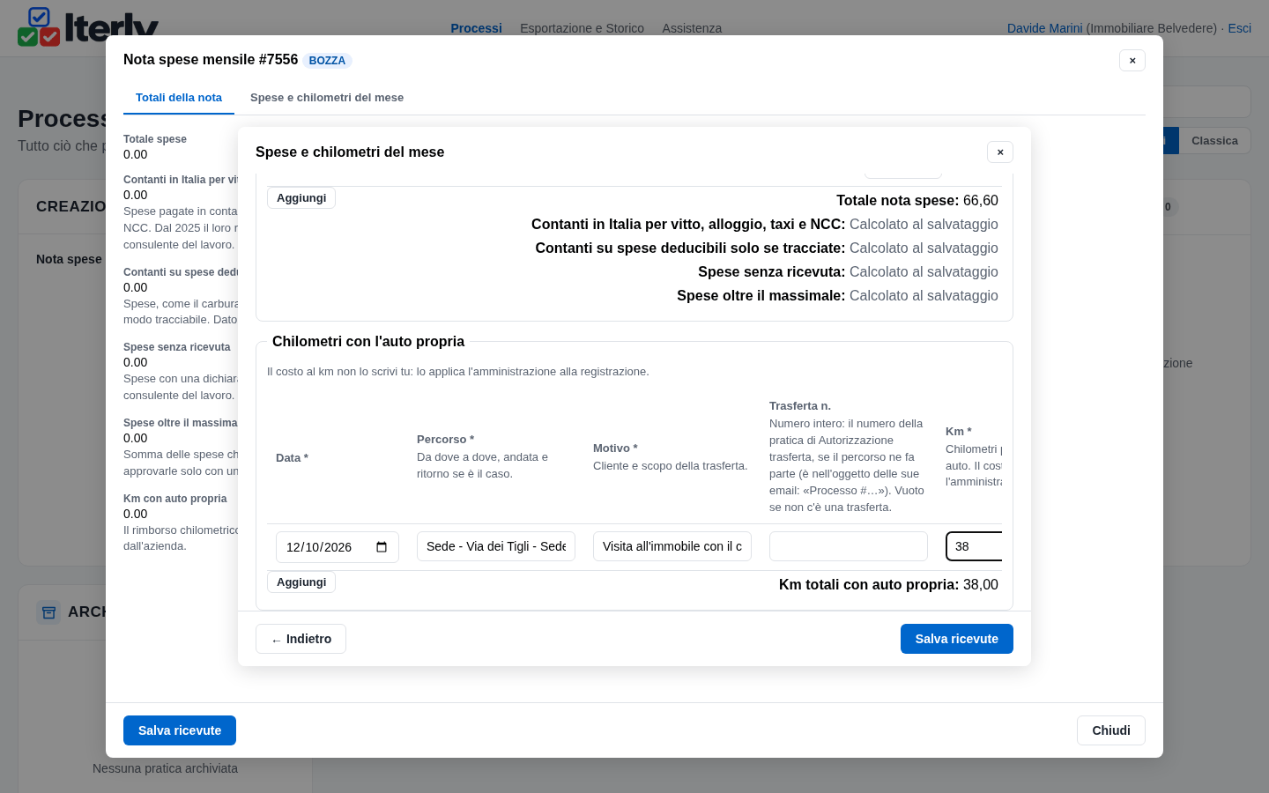1269x793 pixels.
Task: Click Salva ricevute beside the Chiudi button
Action: (180, 730)
